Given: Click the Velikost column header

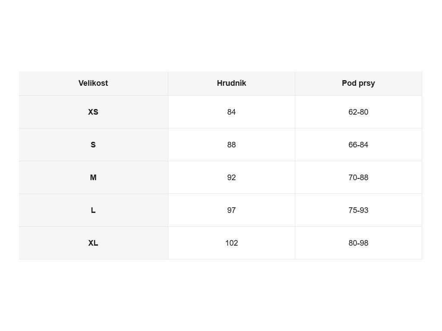Looking at the screenshot, I should click(x=93, y=83).
